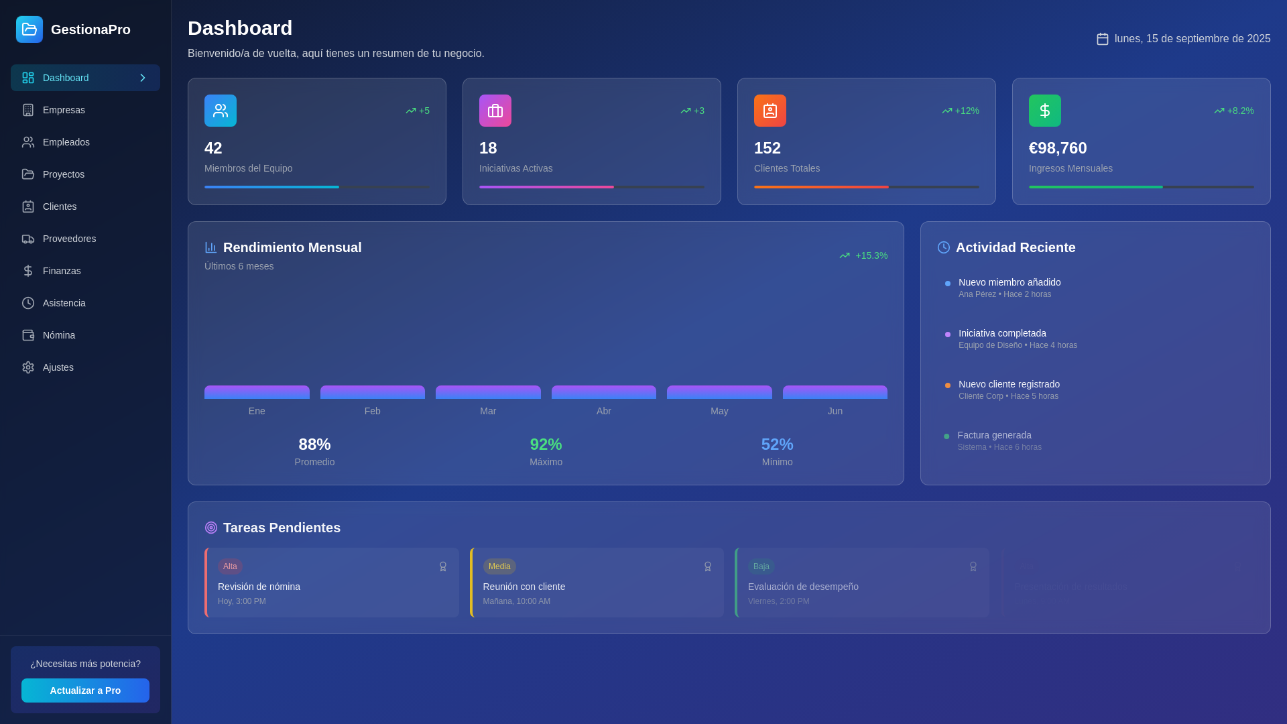The image size is (1287, 724).
Task: Click the green Ingresos Mensuales dollar icon
Action: pyautogui.click(x=1045, y=111)
